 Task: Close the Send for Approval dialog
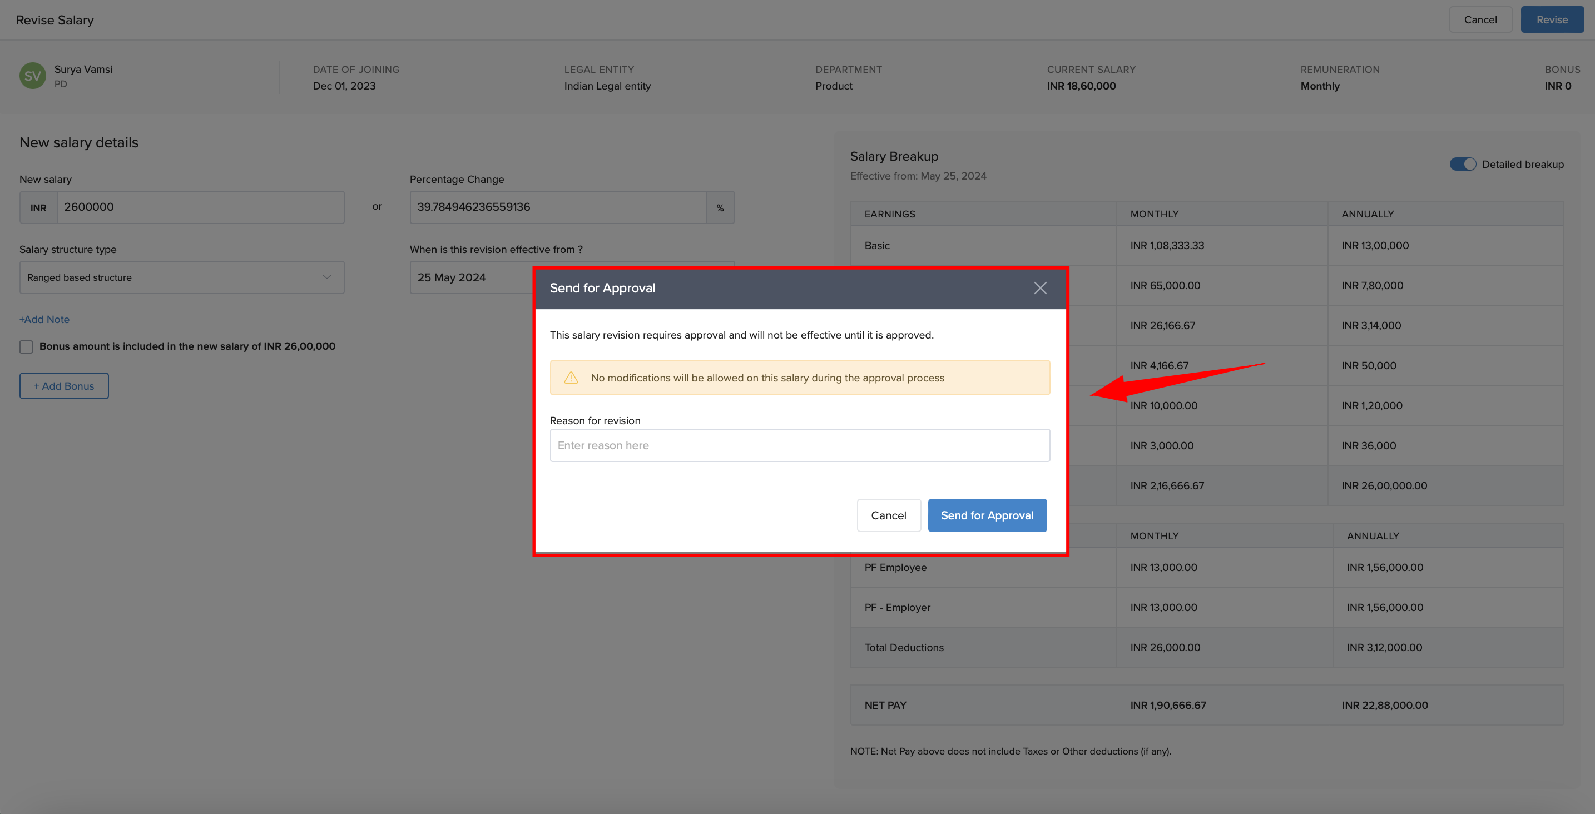click(1039, 288)
